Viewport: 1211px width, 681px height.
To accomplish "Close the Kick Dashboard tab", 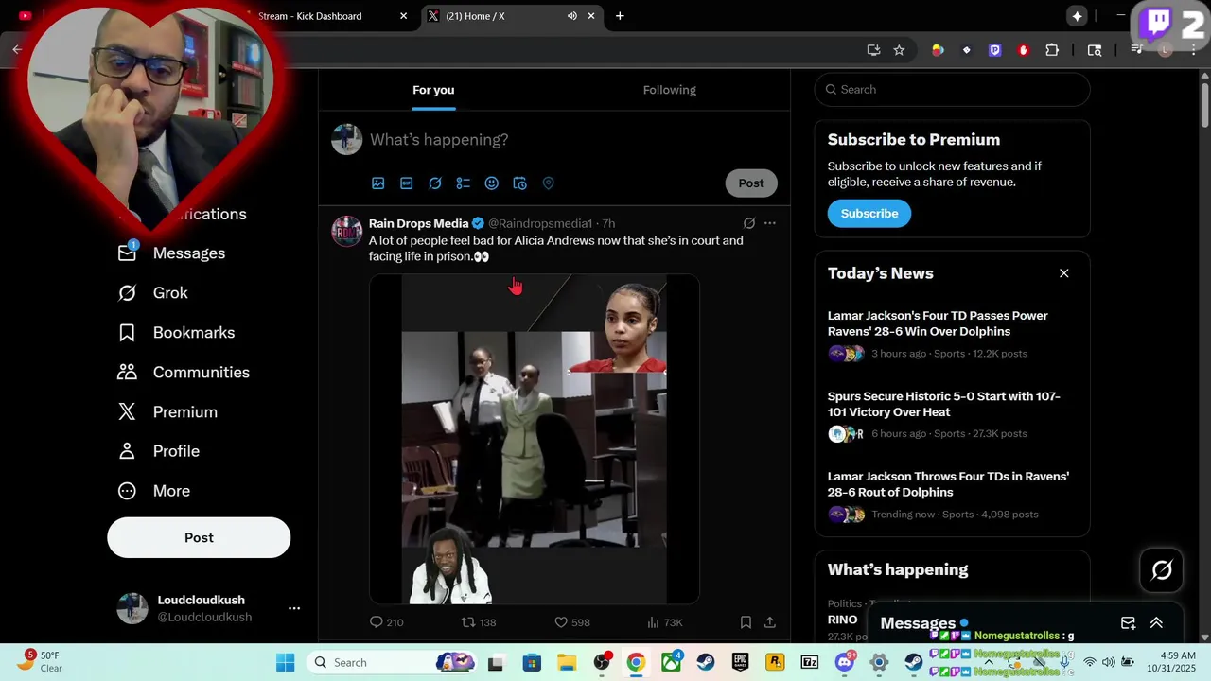I will [x=404, y=16].
